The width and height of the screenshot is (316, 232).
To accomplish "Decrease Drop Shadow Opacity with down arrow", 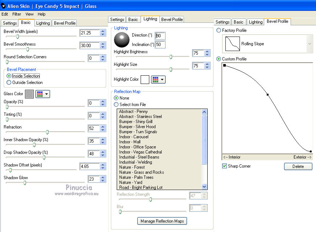I will 103,155.
